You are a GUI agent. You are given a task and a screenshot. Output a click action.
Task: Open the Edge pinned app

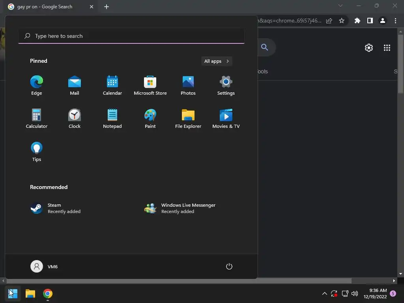click(x=37, y=86)
